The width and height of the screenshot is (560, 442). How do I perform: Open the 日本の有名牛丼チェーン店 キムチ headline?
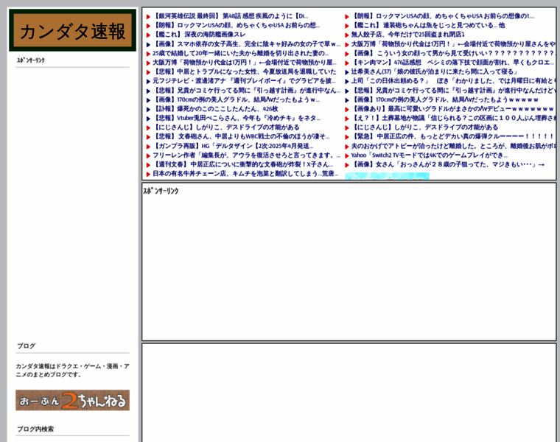click(x=245, y=174)
